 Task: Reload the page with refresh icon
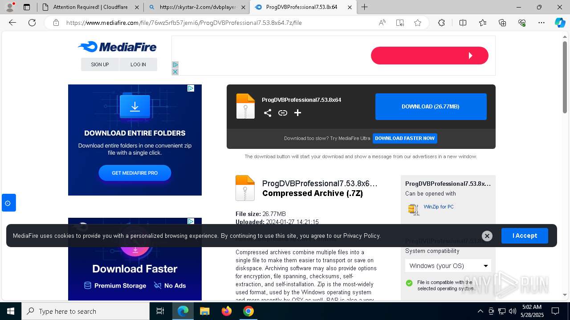32,23
